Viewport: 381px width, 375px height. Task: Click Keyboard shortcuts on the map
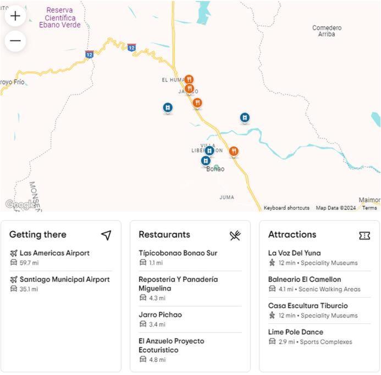tap(286, 208)
